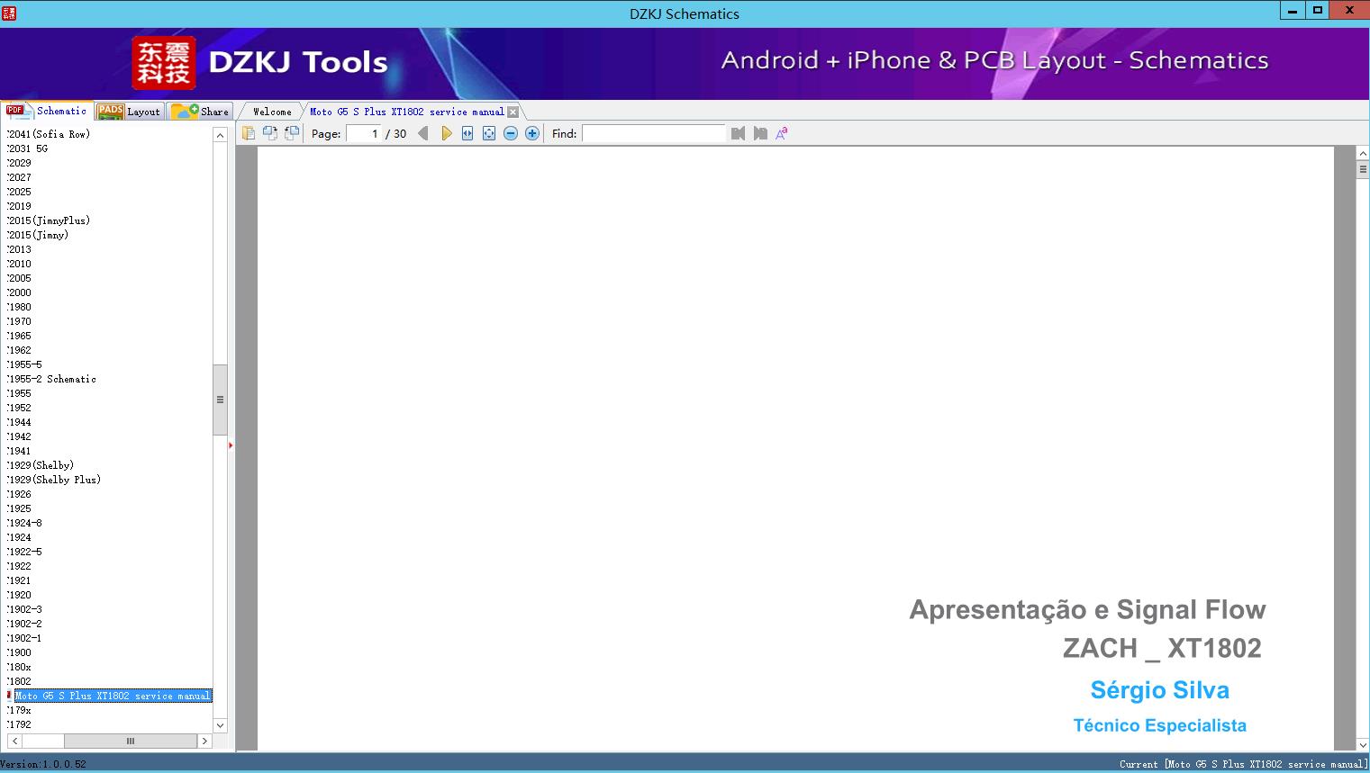Screen dimensions: 1370x773
Task: Choose the 1965 entry
Action: point(19,336)
